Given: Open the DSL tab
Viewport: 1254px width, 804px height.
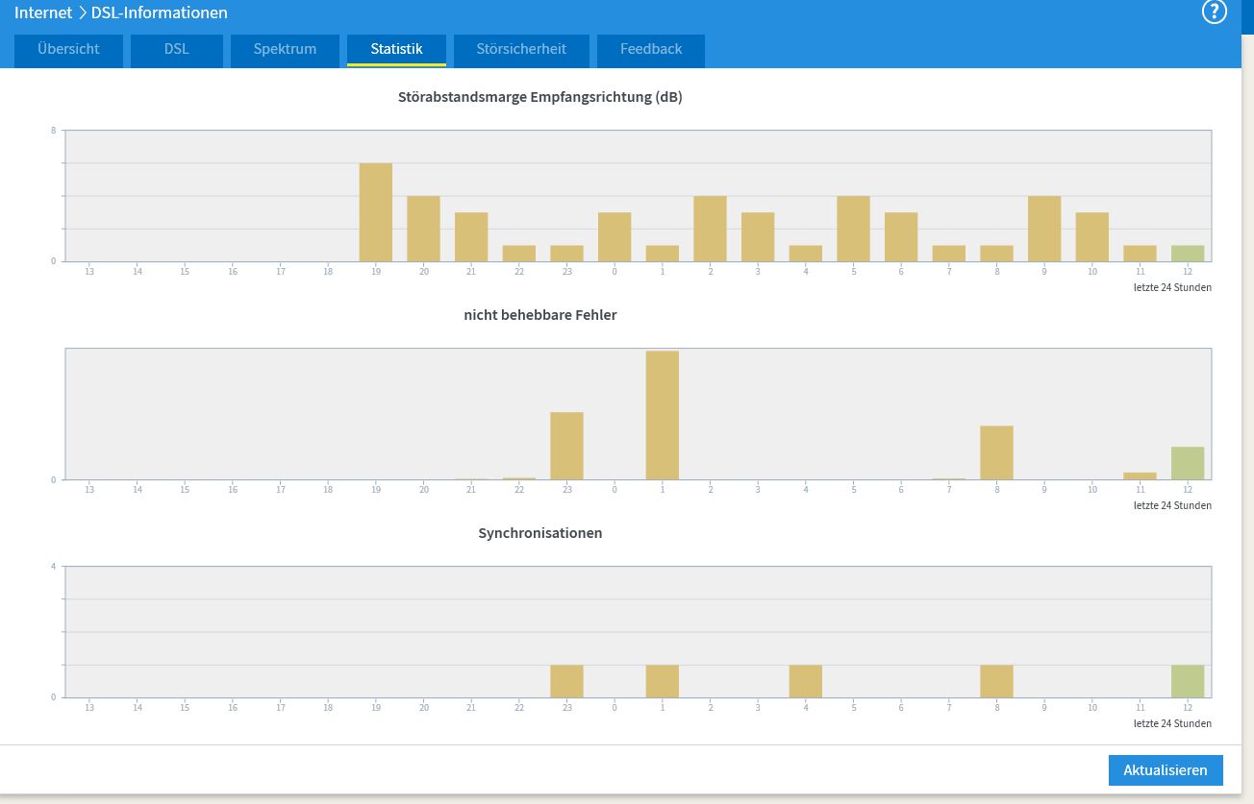Looking at the screenshot, I should tap(177, 50).
